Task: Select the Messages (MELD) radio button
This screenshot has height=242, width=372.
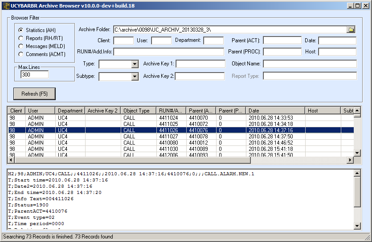Action: point(21,46)
